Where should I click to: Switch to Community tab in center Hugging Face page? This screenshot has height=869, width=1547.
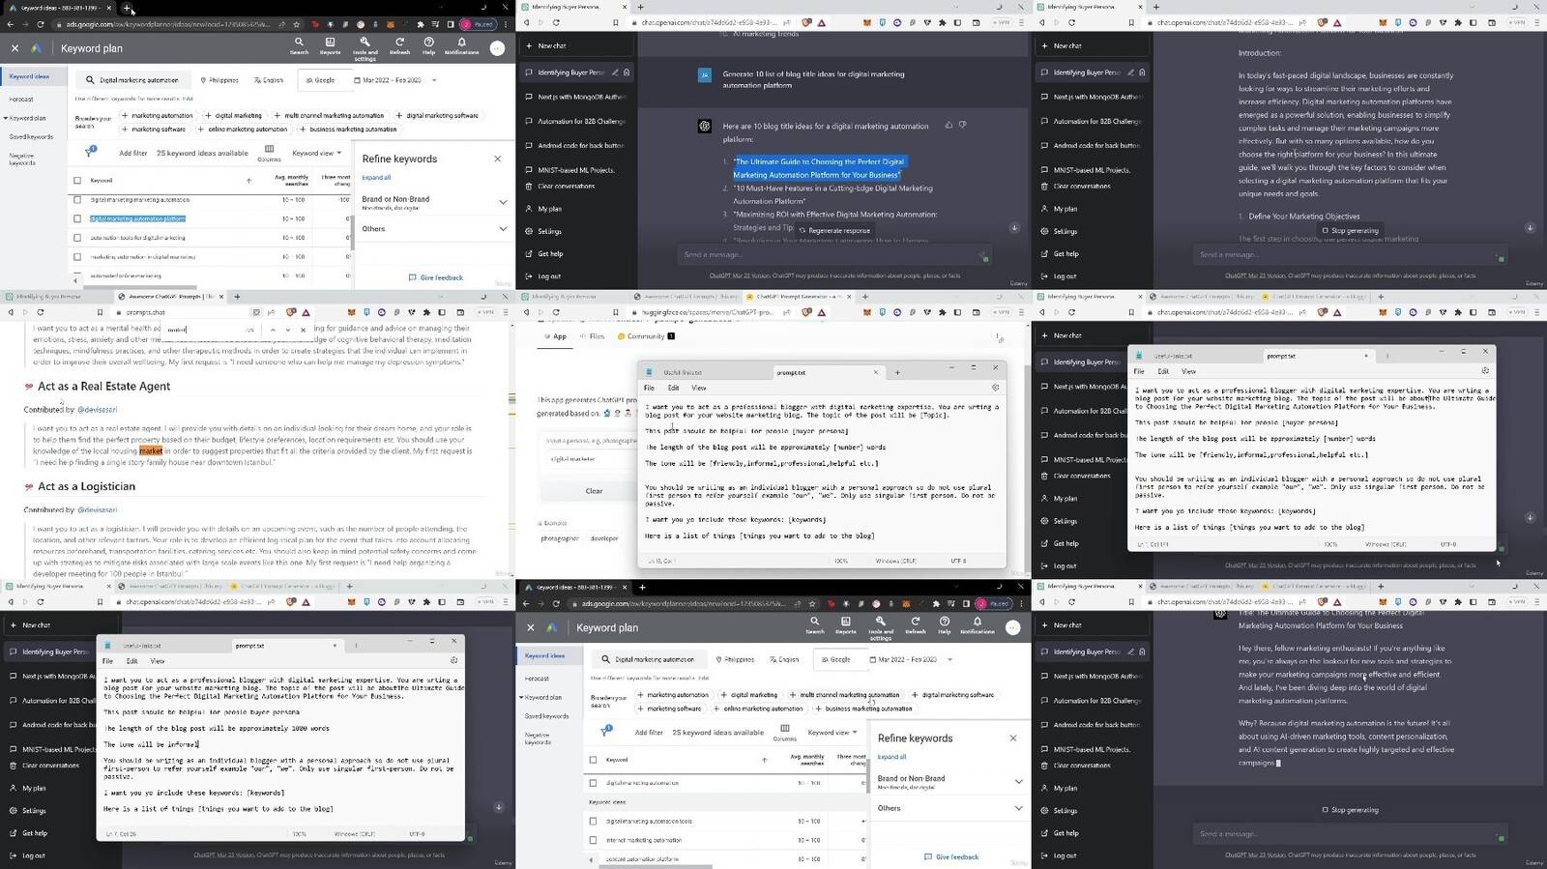pos(645,336)
